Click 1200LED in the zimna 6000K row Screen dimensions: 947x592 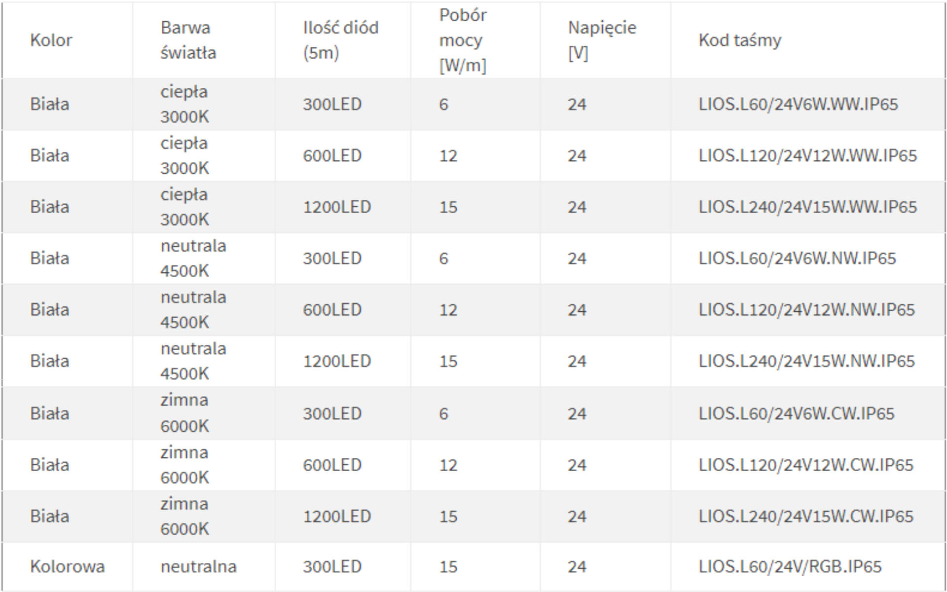click(336, 516)
